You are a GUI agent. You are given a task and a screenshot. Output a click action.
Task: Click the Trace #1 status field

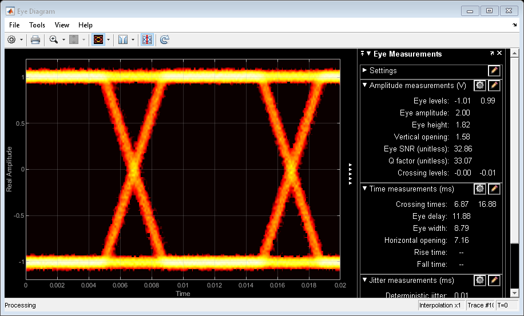click(481, 305)
